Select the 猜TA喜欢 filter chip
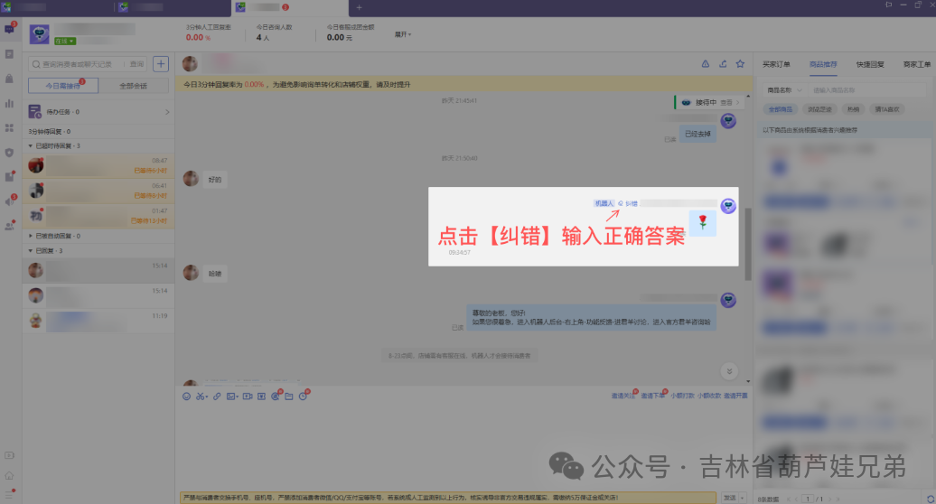Viewport: 936px width, 504px height. 887,109
